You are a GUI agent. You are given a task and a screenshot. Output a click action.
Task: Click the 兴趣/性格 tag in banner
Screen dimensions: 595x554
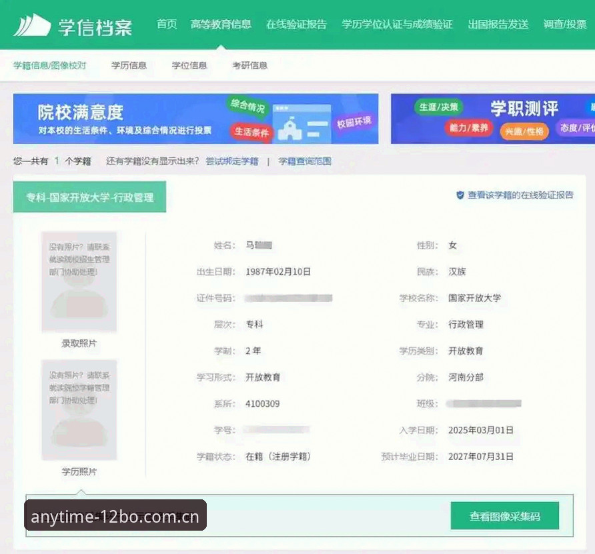tap(524, 131)
